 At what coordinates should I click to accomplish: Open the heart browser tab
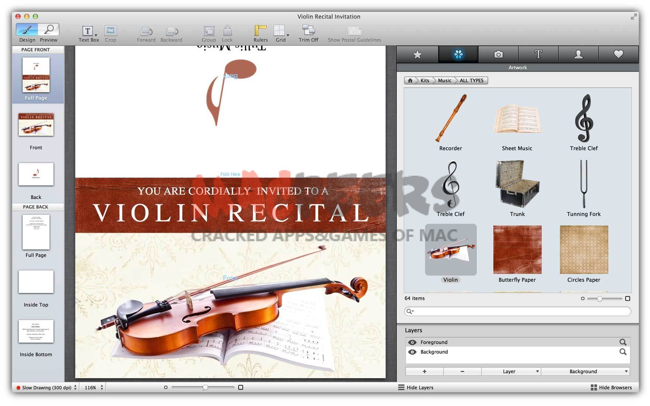618,55
